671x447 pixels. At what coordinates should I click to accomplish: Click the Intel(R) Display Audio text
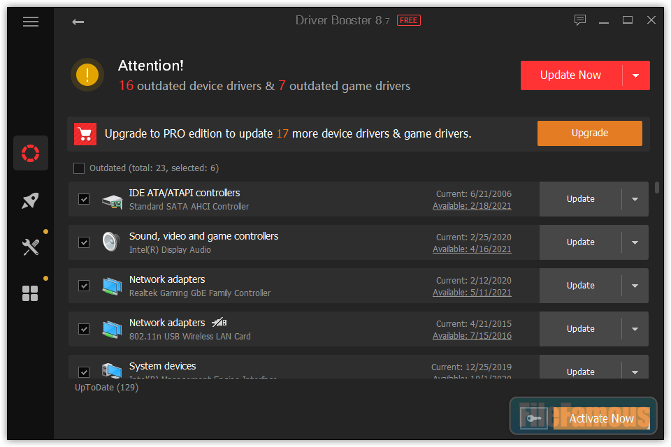click(x=170, y=250)
